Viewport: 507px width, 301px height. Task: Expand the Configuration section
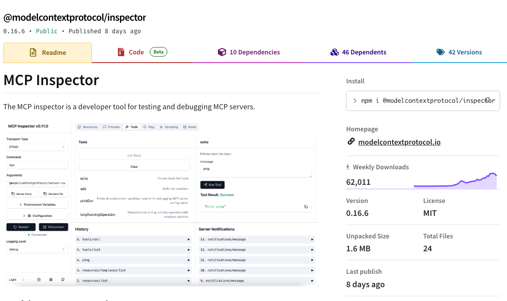(37, 215)
